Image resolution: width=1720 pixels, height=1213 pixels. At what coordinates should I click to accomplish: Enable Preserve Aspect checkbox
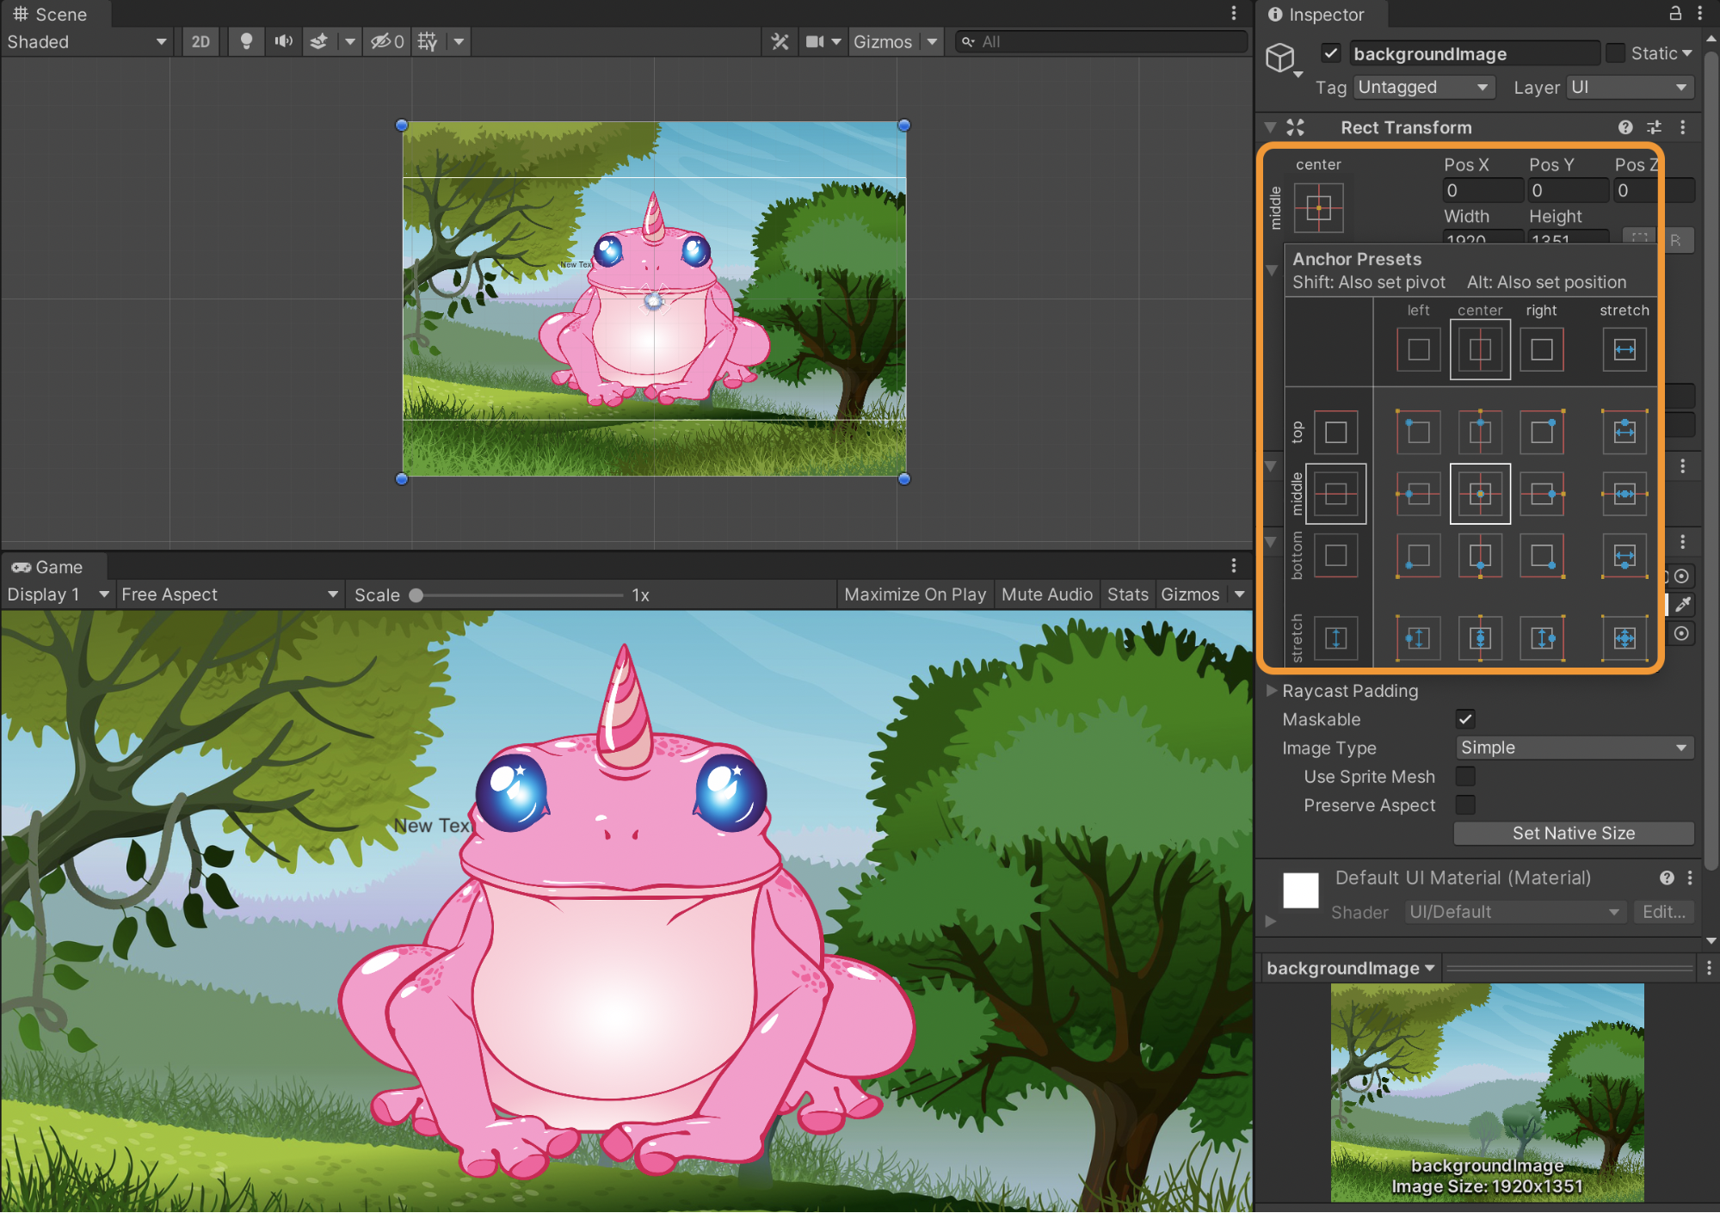pyautogui.click(x=1465, y=805)
